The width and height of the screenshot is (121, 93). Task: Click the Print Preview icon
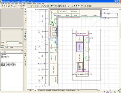14,6
